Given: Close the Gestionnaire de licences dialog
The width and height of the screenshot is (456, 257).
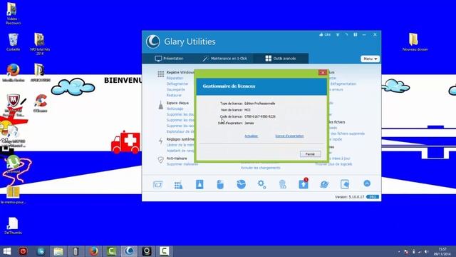Looking at the screenshot, I should click(323, 73).
